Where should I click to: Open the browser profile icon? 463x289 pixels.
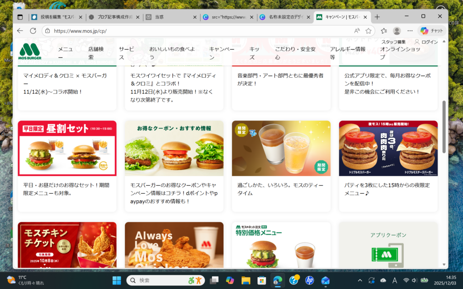point(397,31)
